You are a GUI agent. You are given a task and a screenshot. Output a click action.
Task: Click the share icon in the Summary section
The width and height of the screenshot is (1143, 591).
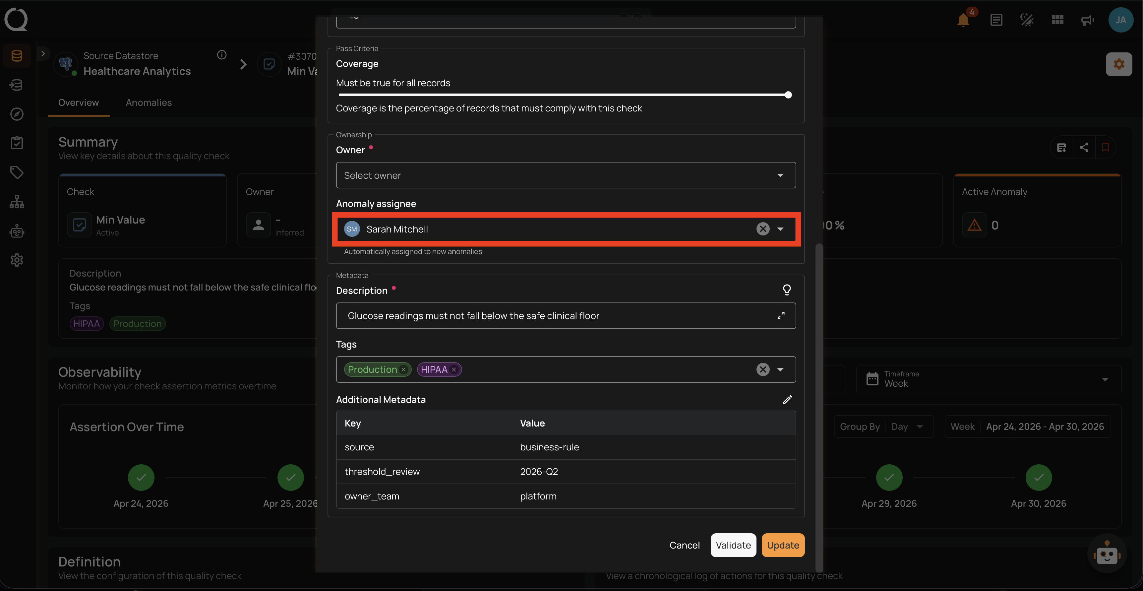pos(1084,147)
